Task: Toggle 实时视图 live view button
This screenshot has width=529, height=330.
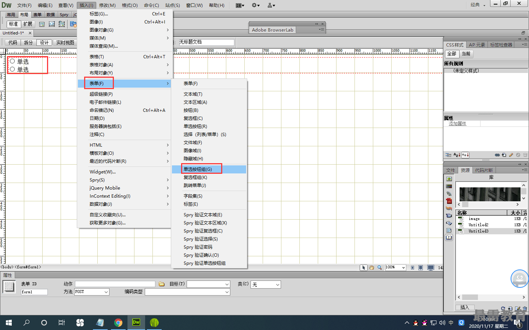Action: (x=65, y=43)
